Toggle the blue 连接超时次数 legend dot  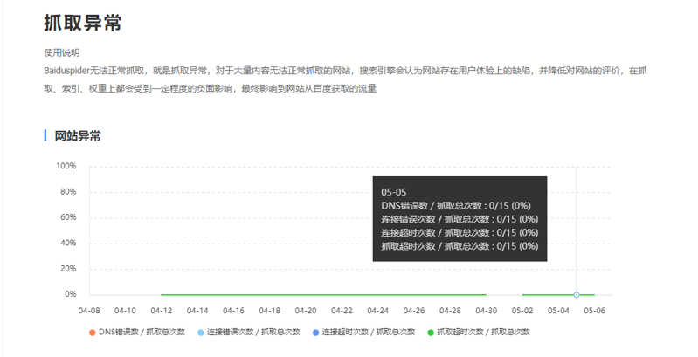[x=315, y=333]
